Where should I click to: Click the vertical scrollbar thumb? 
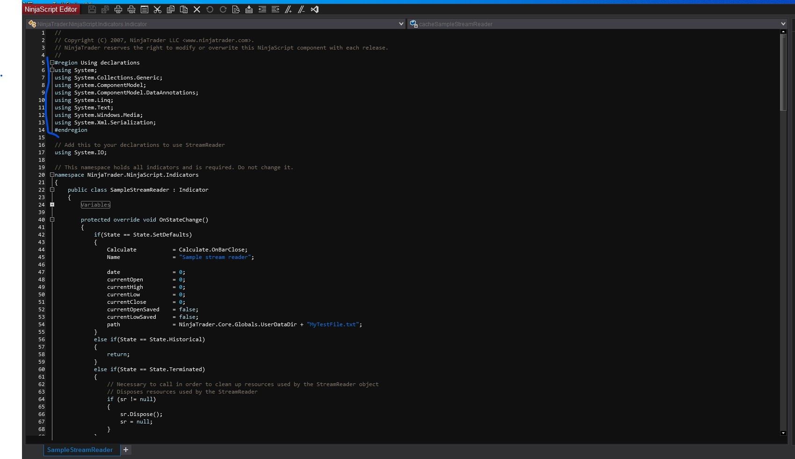point(783,72)
